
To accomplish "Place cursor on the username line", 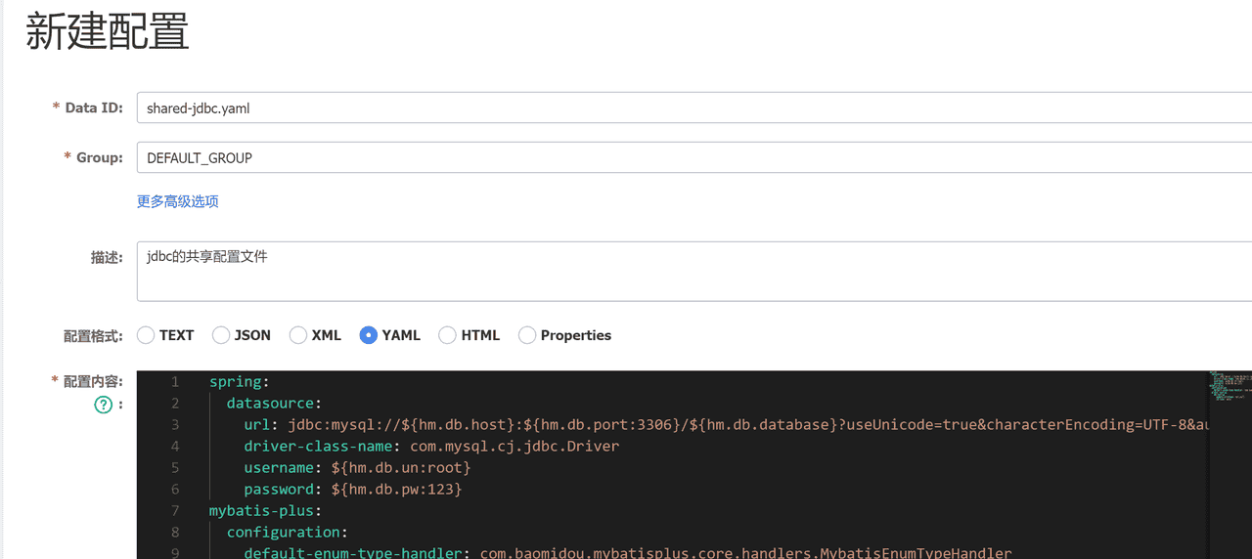I will point(357,468).
